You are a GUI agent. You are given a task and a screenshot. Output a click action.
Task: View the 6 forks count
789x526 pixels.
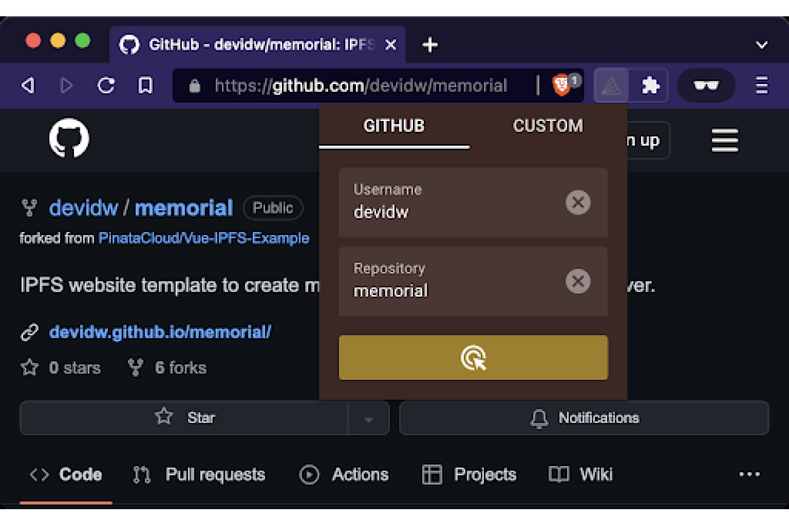coord(168,368)
